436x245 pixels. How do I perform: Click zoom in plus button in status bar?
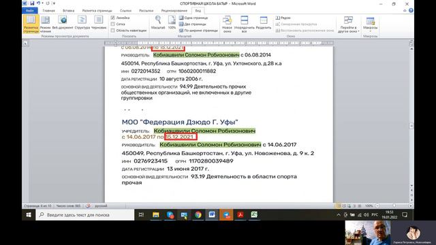click(x=411, y=206)
